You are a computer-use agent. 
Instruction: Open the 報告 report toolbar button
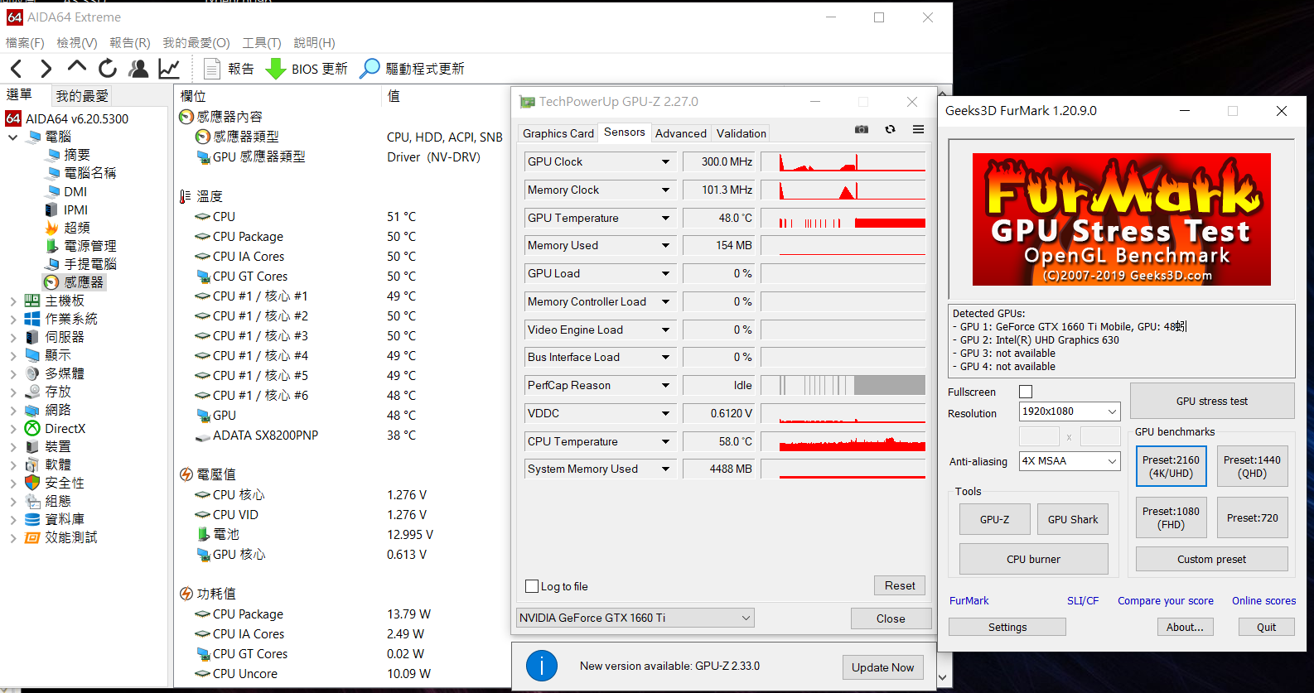(229, 69)
